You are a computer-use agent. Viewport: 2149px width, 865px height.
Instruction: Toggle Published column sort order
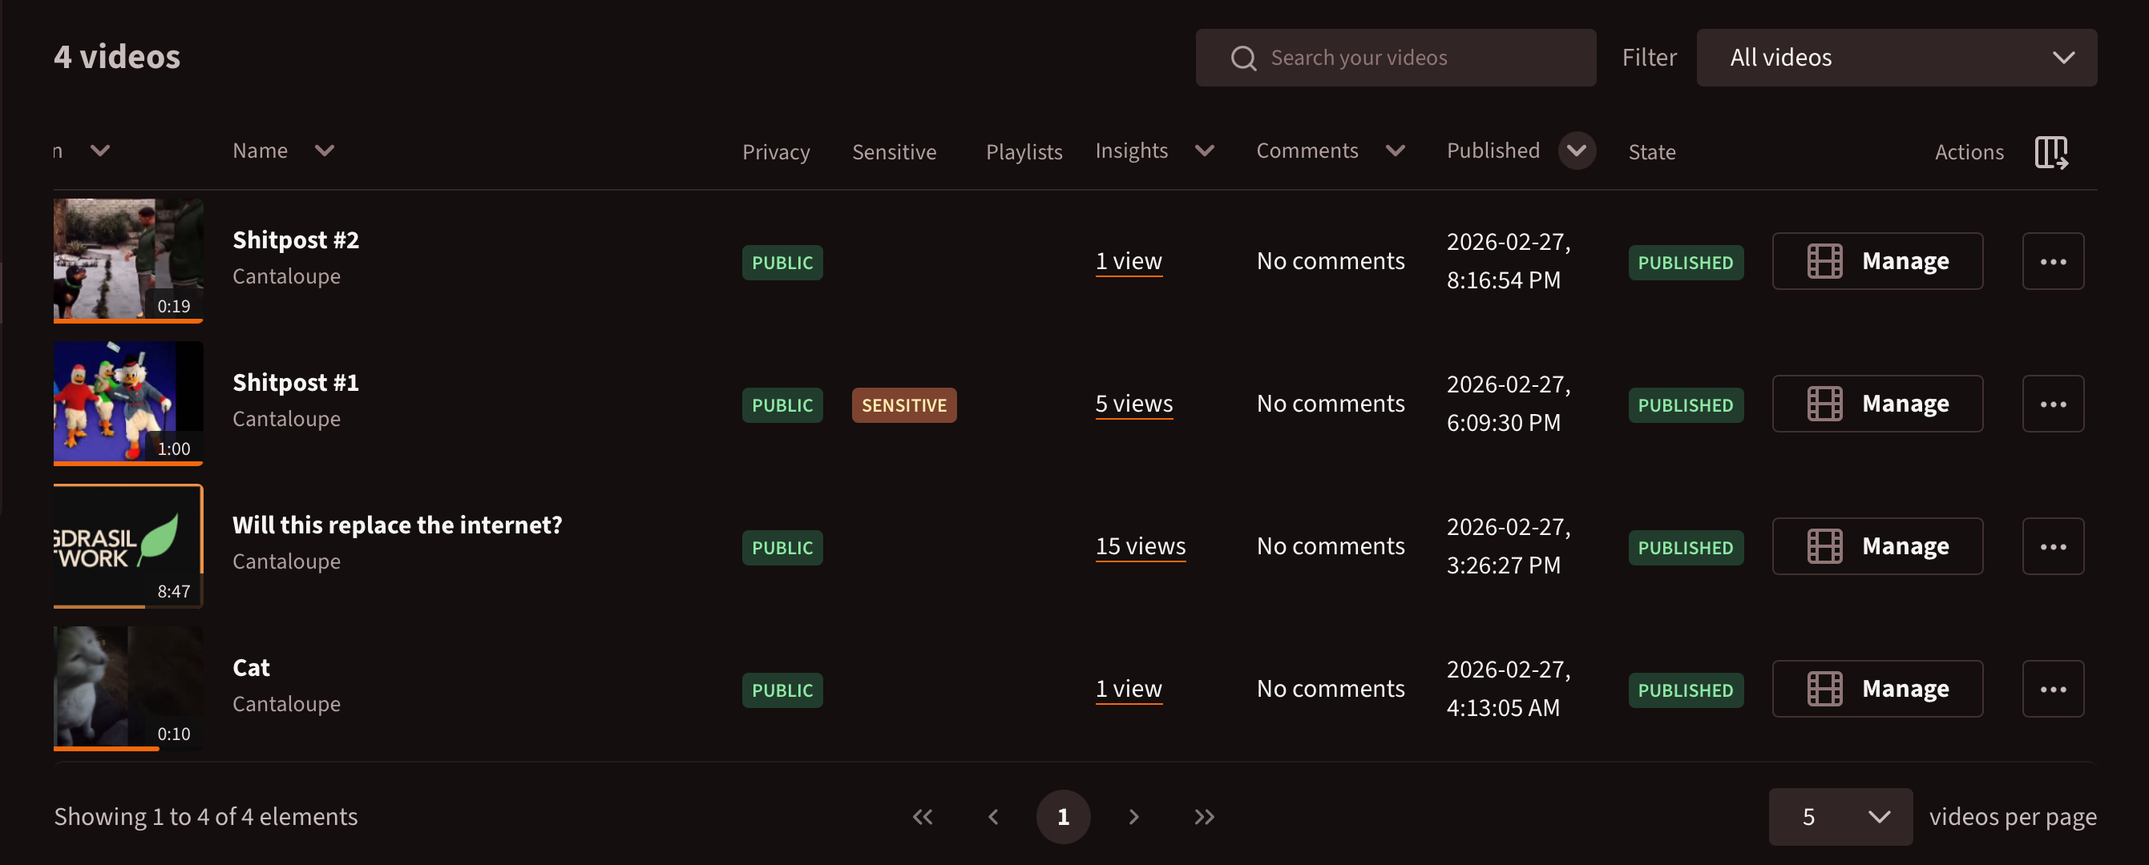1576,151
